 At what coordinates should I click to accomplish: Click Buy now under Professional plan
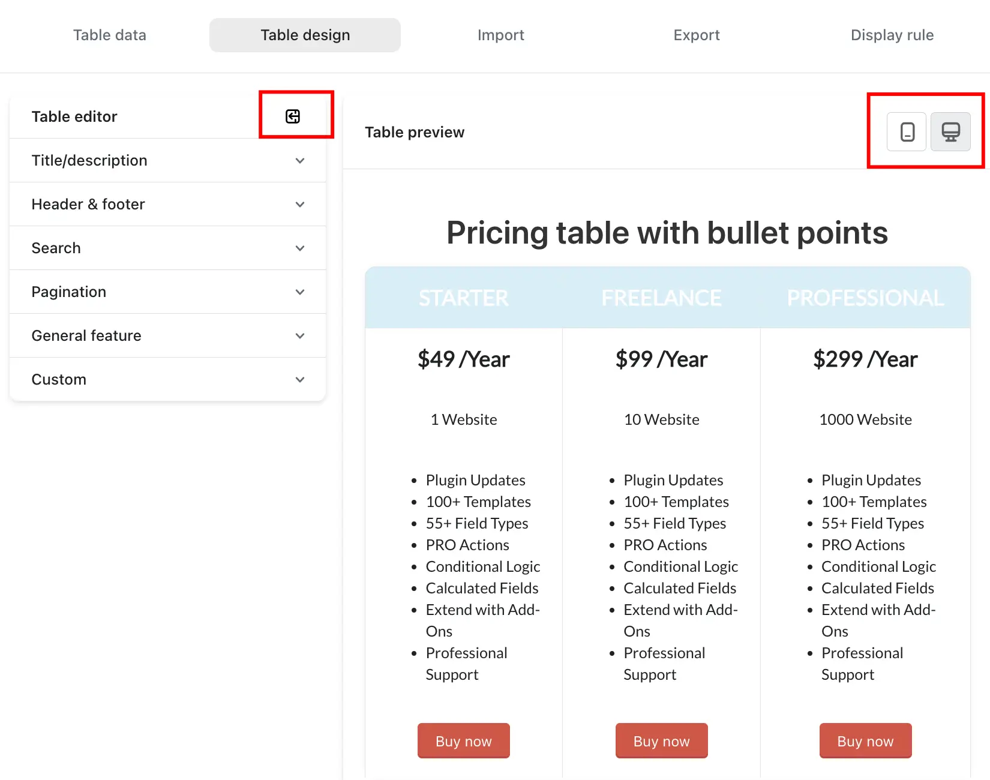(x=866, y=741)
